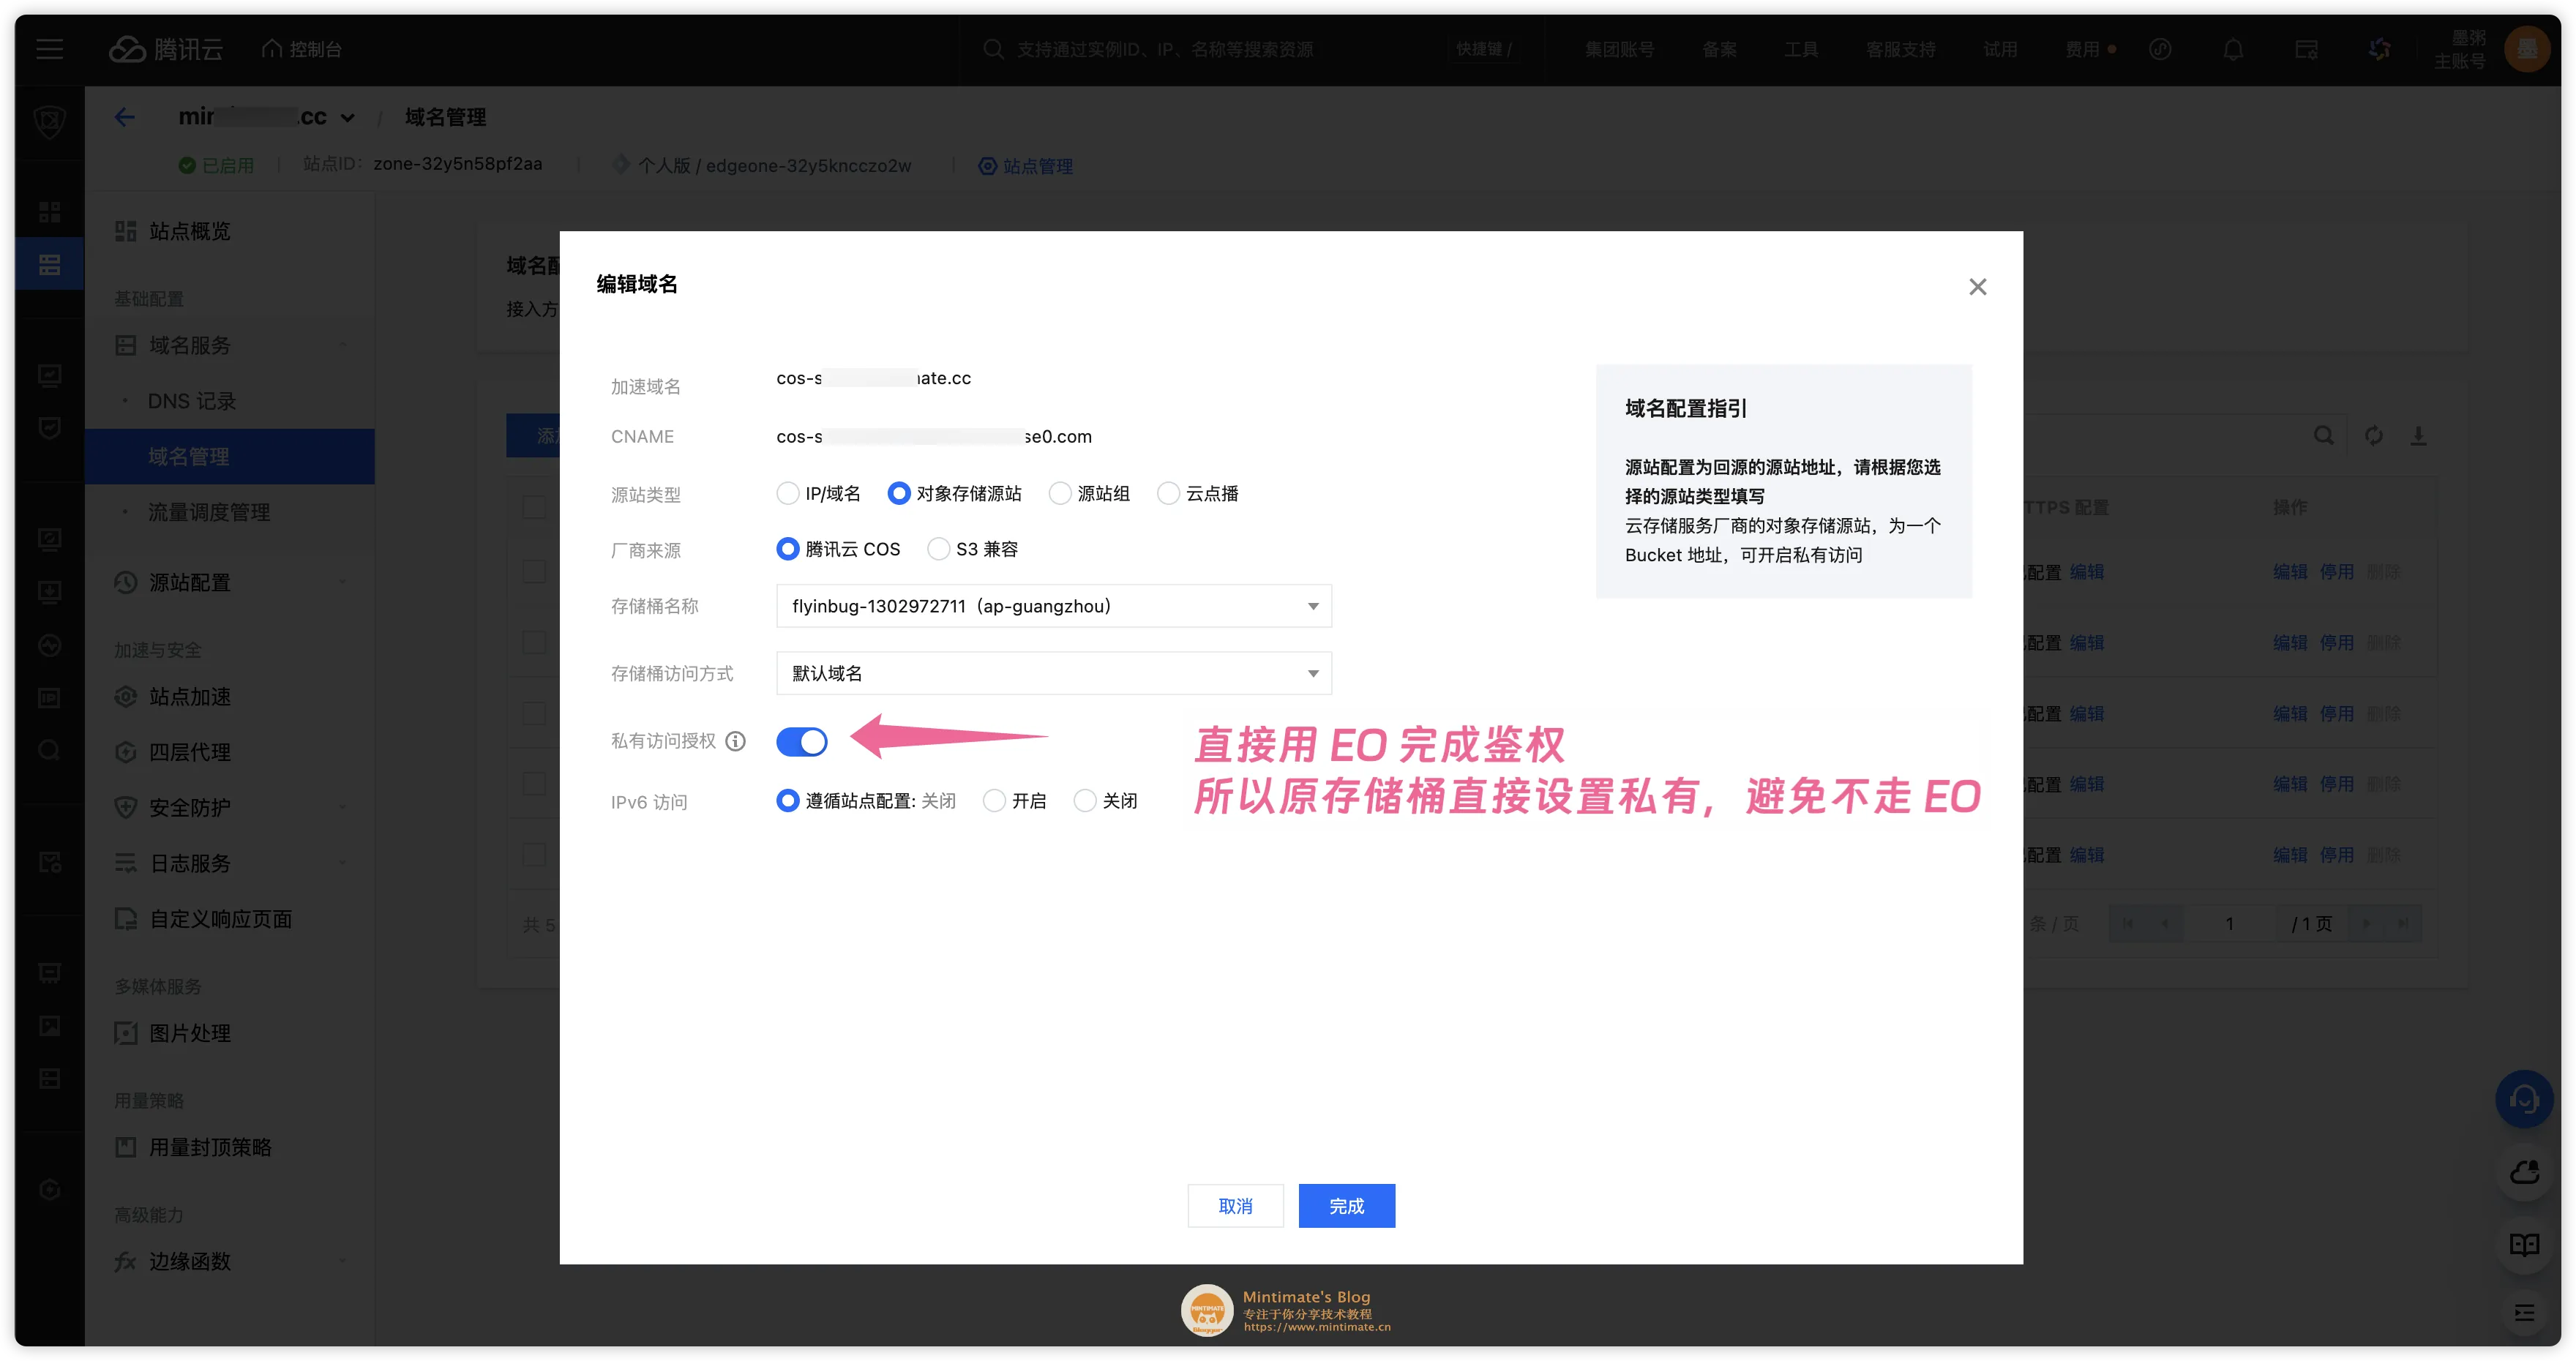Screen dimensions: 2576x1361
Task: Click the shield icon at top of left rail
Action: pos(49,122)
